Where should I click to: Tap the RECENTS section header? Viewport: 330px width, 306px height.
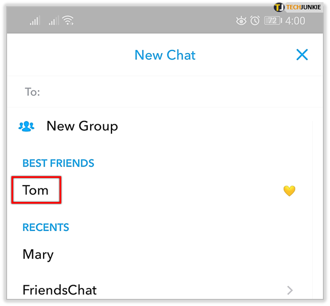(45, 227)
